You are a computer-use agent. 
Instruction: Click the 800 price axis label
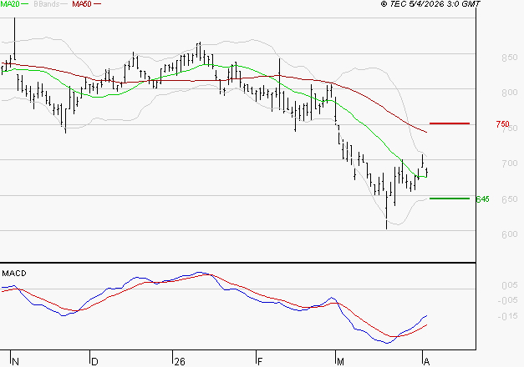(510, 93)
